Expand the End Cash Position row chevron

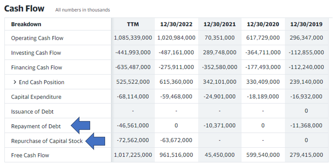click(15, 82)
